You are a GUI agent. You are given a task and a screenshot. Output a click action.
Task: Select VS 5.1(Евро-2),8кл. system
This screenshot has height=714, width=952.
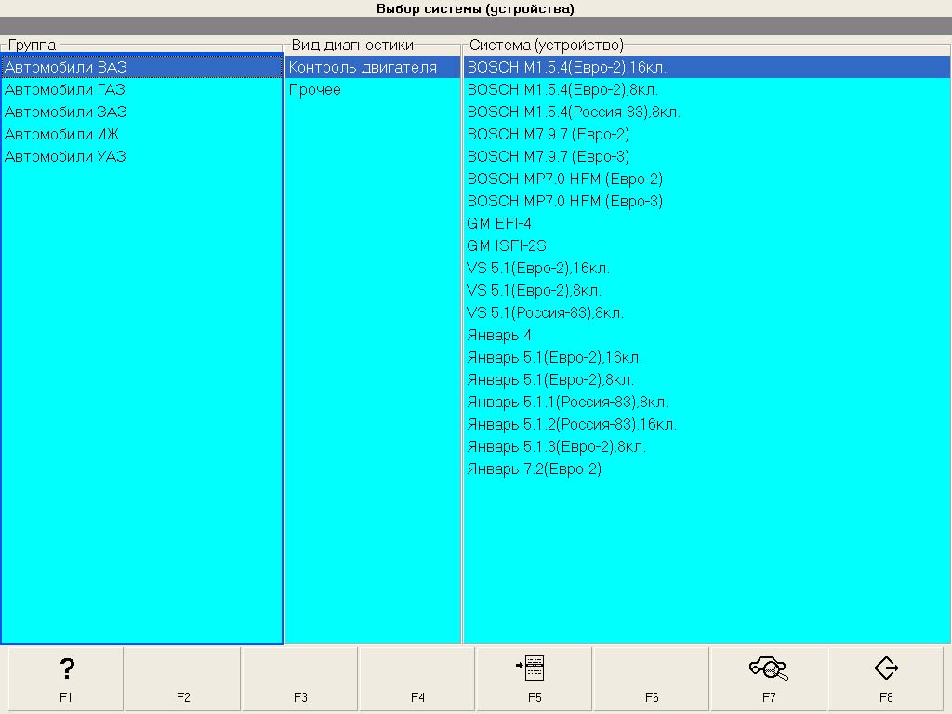(707, 290)
